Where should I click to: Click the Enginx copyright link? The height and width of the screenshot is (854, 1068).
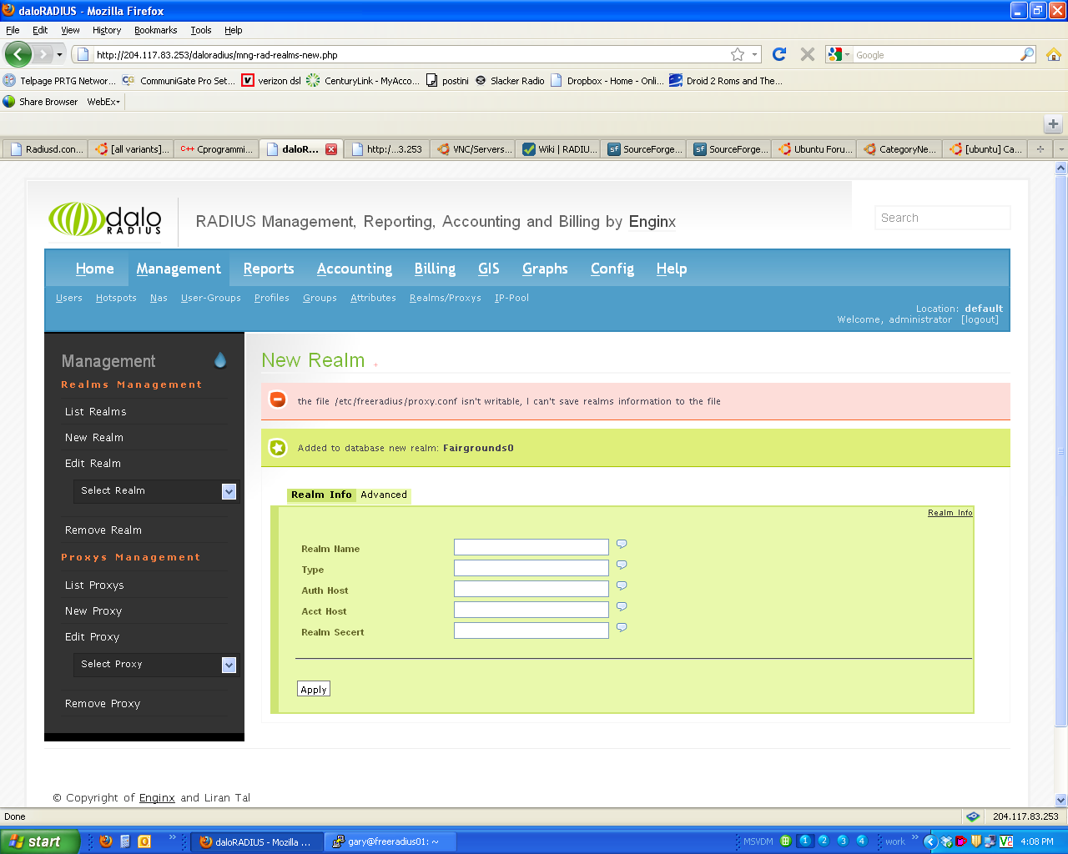157,798
